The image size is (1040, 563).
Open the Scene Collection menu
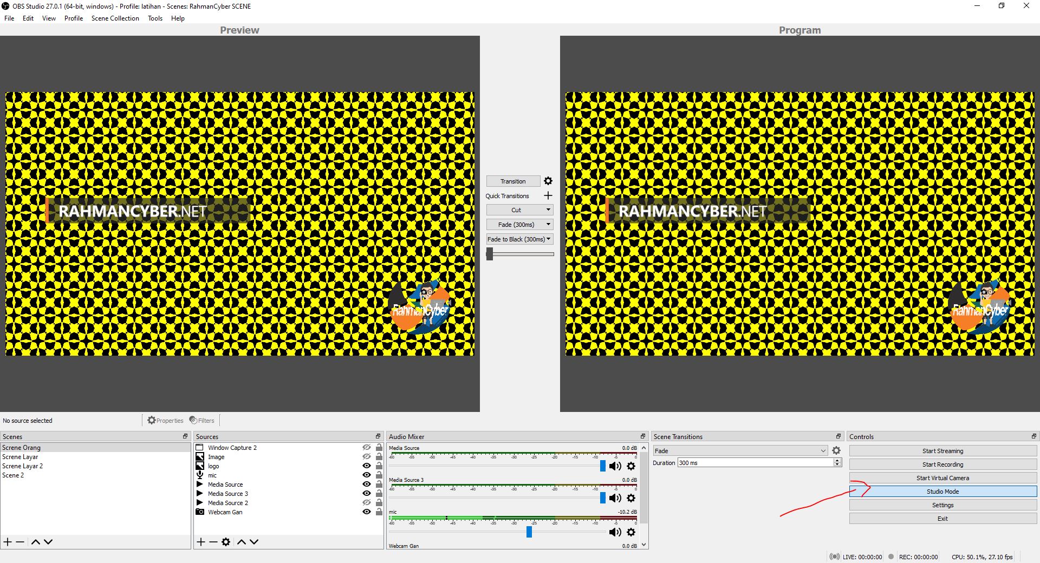(115, 18)
